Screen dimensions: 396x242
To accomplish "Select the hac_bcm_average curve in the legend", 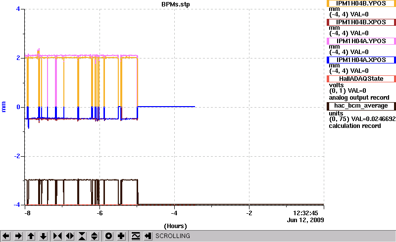I will click(361, 106).
